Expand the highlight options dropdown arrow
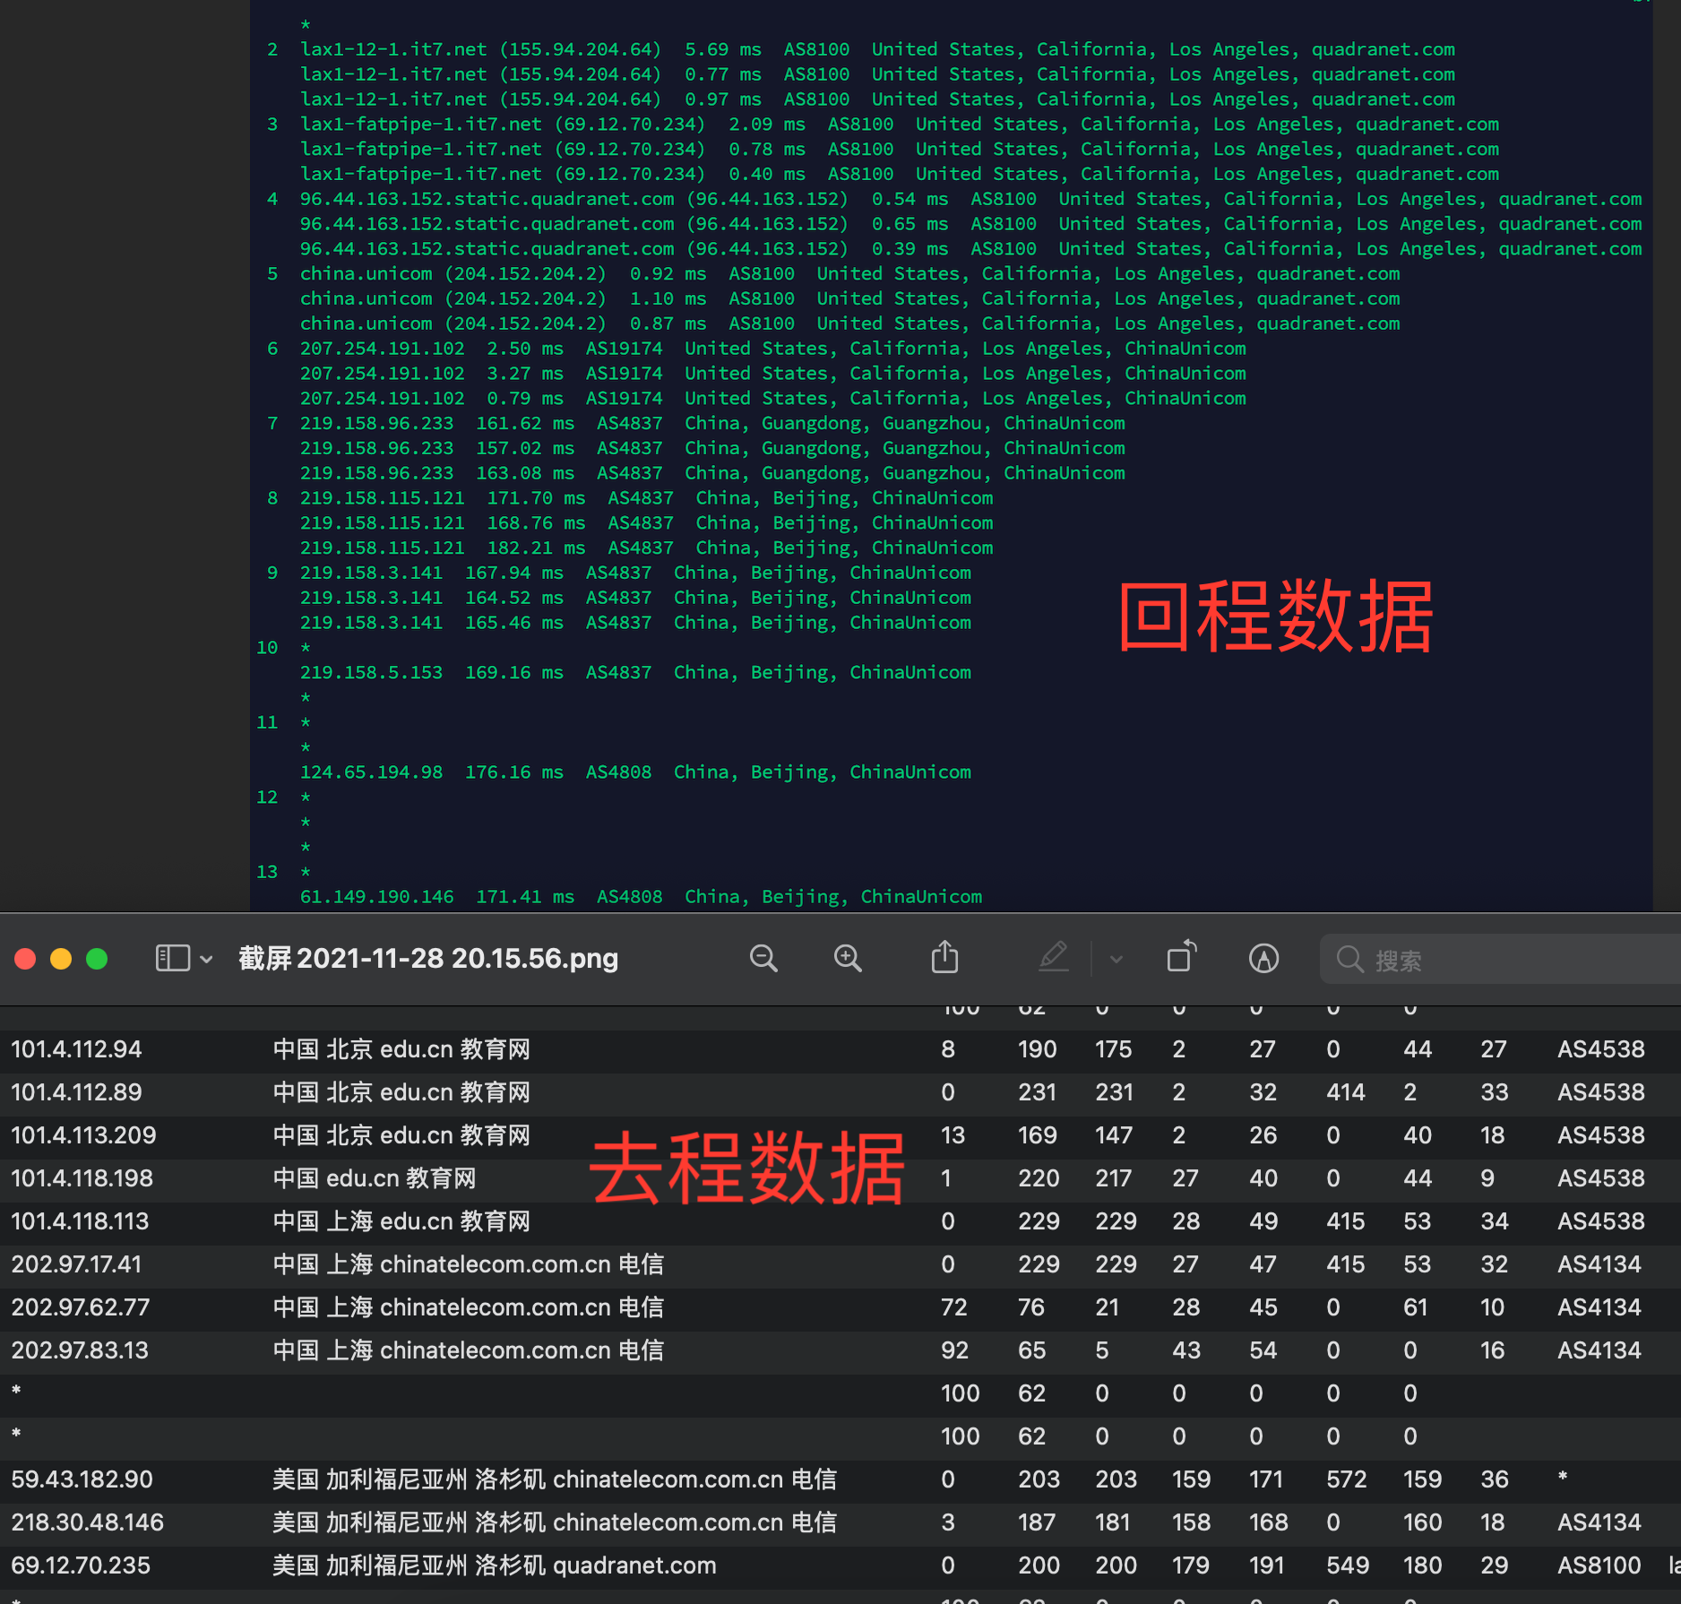Viewport: 1681px width, 1604px height. (x=1116, y=960)
